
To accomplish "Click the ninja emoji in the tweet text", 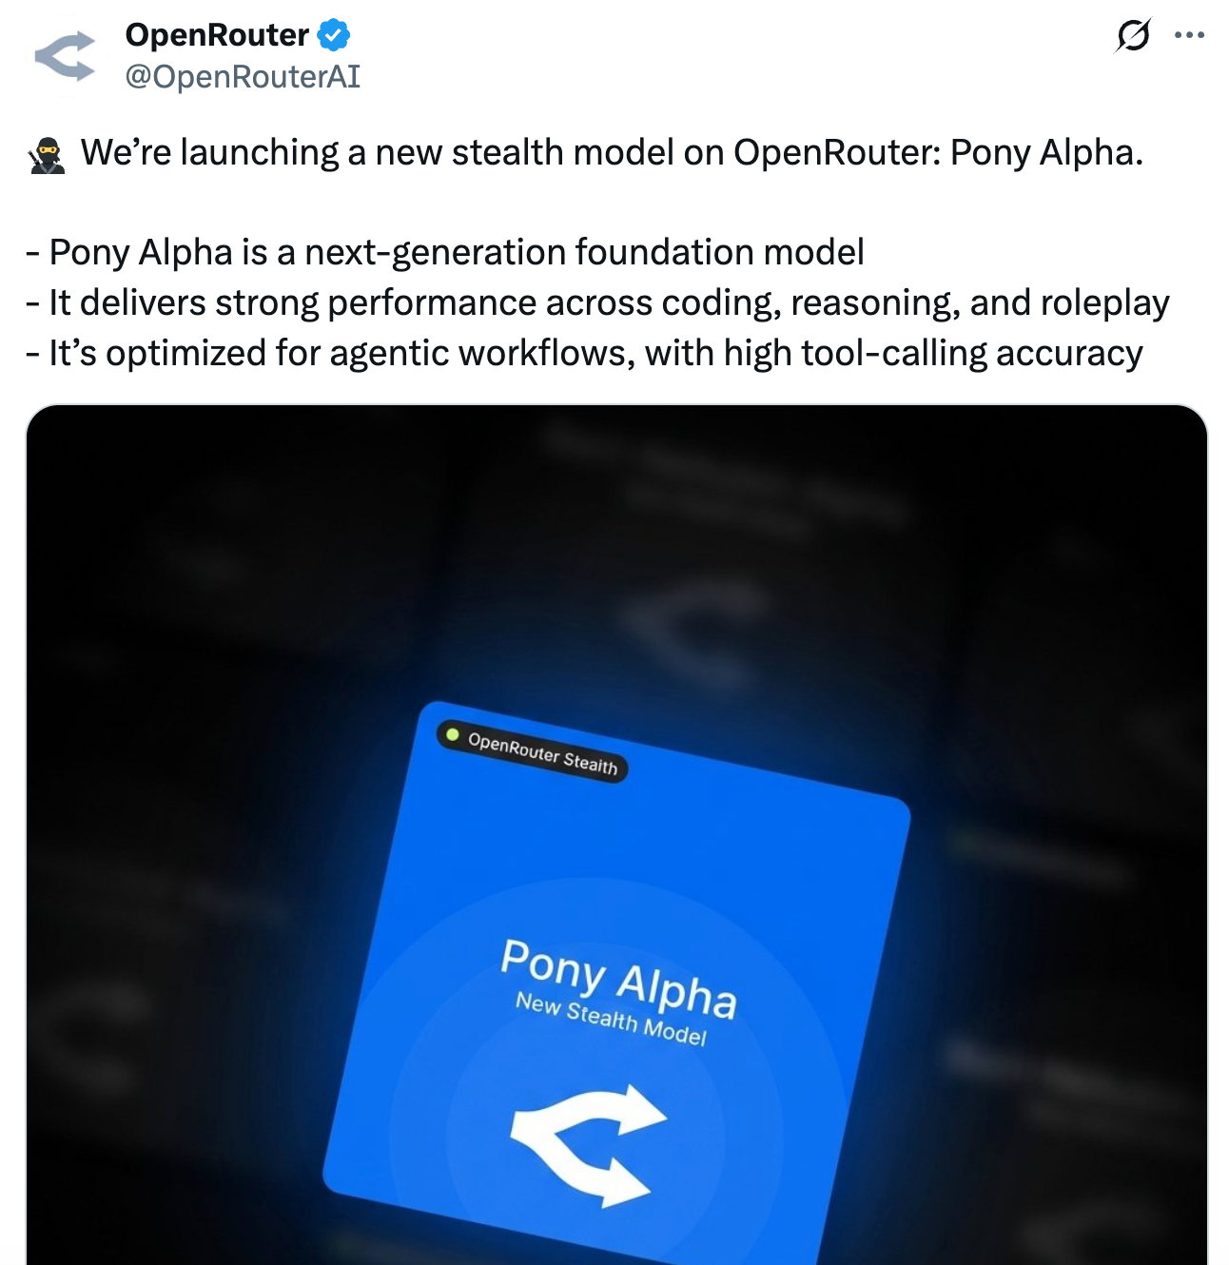I will [48, 150].
